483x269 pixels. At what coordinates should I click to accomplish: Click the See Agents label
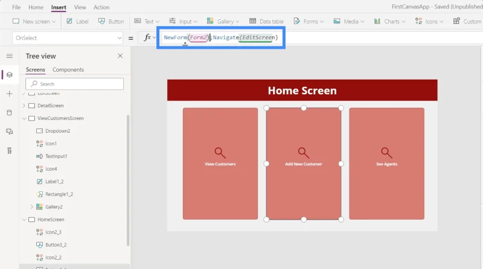click(386, 164)
